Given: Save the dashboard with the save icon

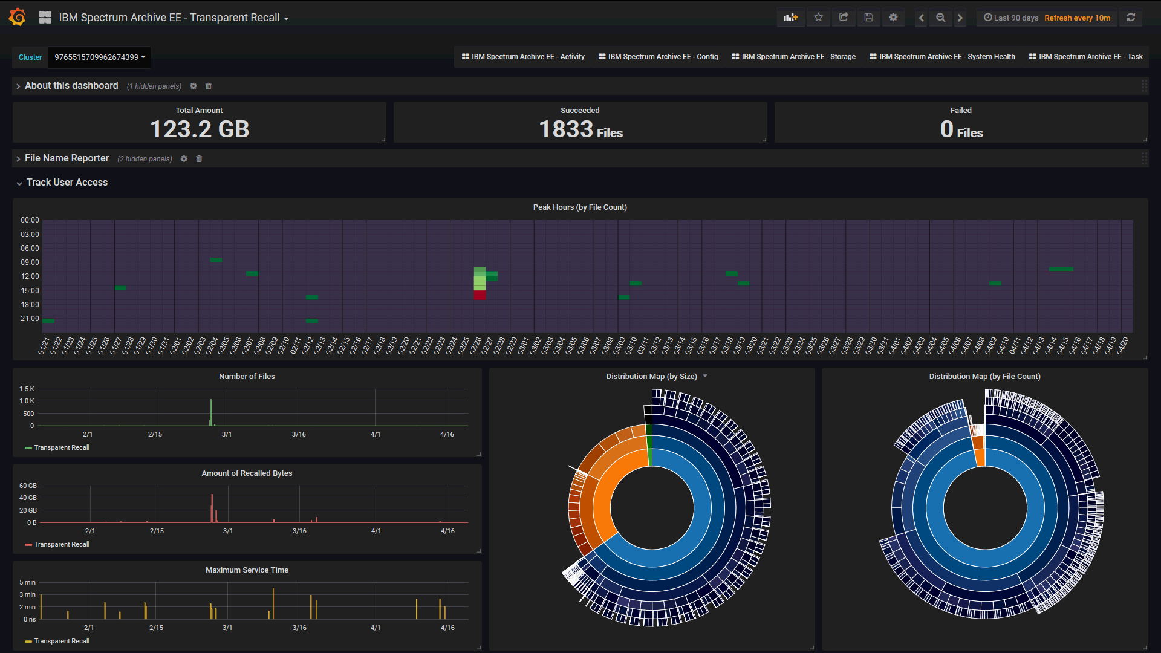Looking at the screenshot, I should (x=869, y=17).
